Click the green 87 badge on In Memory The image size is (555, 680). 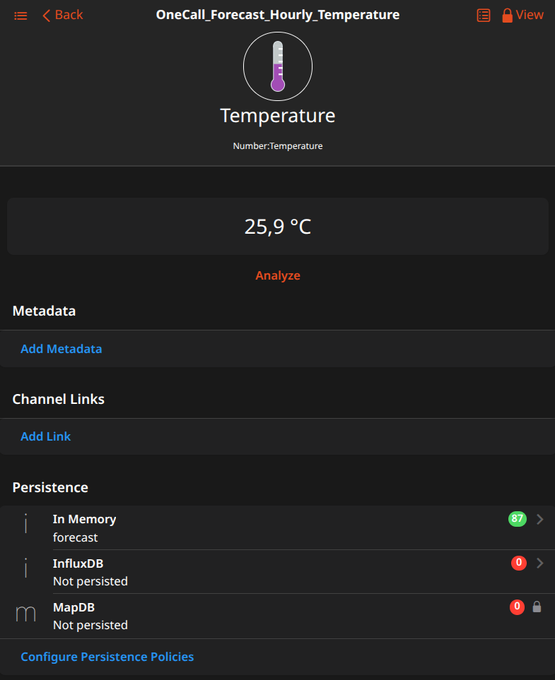(518, 519)
